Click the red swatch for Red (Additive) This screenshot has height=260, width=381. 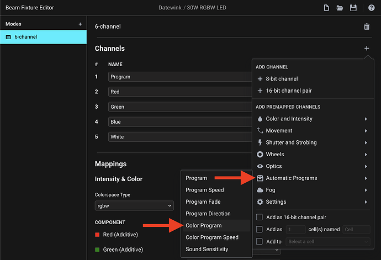click(98, 235)
